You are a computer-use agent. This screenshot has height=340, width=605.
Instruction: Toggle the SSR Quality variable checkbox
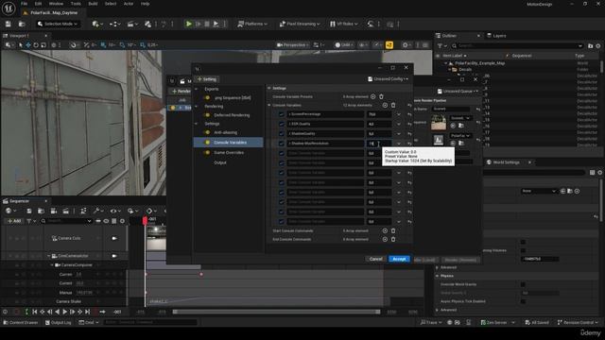coord(282,124)
